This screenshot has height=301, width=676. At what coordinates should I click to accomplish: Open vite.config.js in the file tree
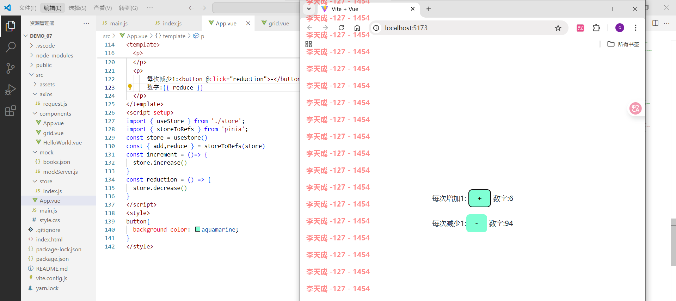pos(51,278)
